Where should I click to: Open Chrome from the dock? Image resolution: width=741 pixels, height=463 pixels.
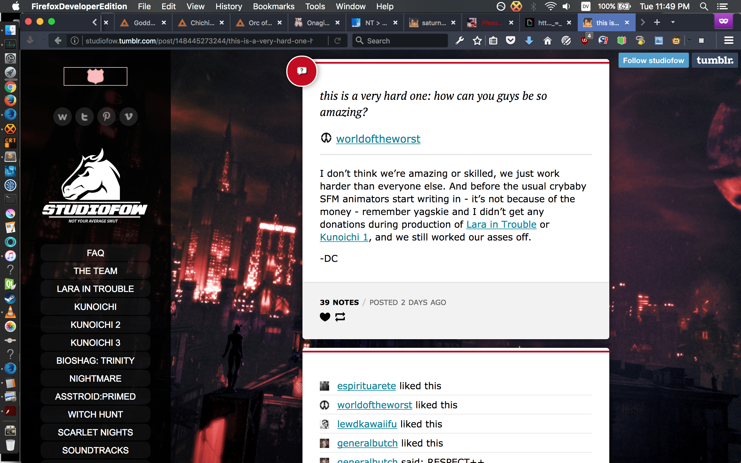(10, 87)
